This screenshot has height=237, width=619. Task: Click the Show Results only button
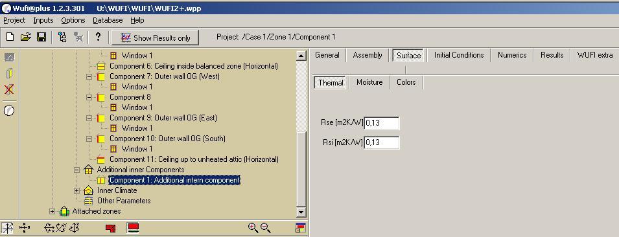(155, 38)
